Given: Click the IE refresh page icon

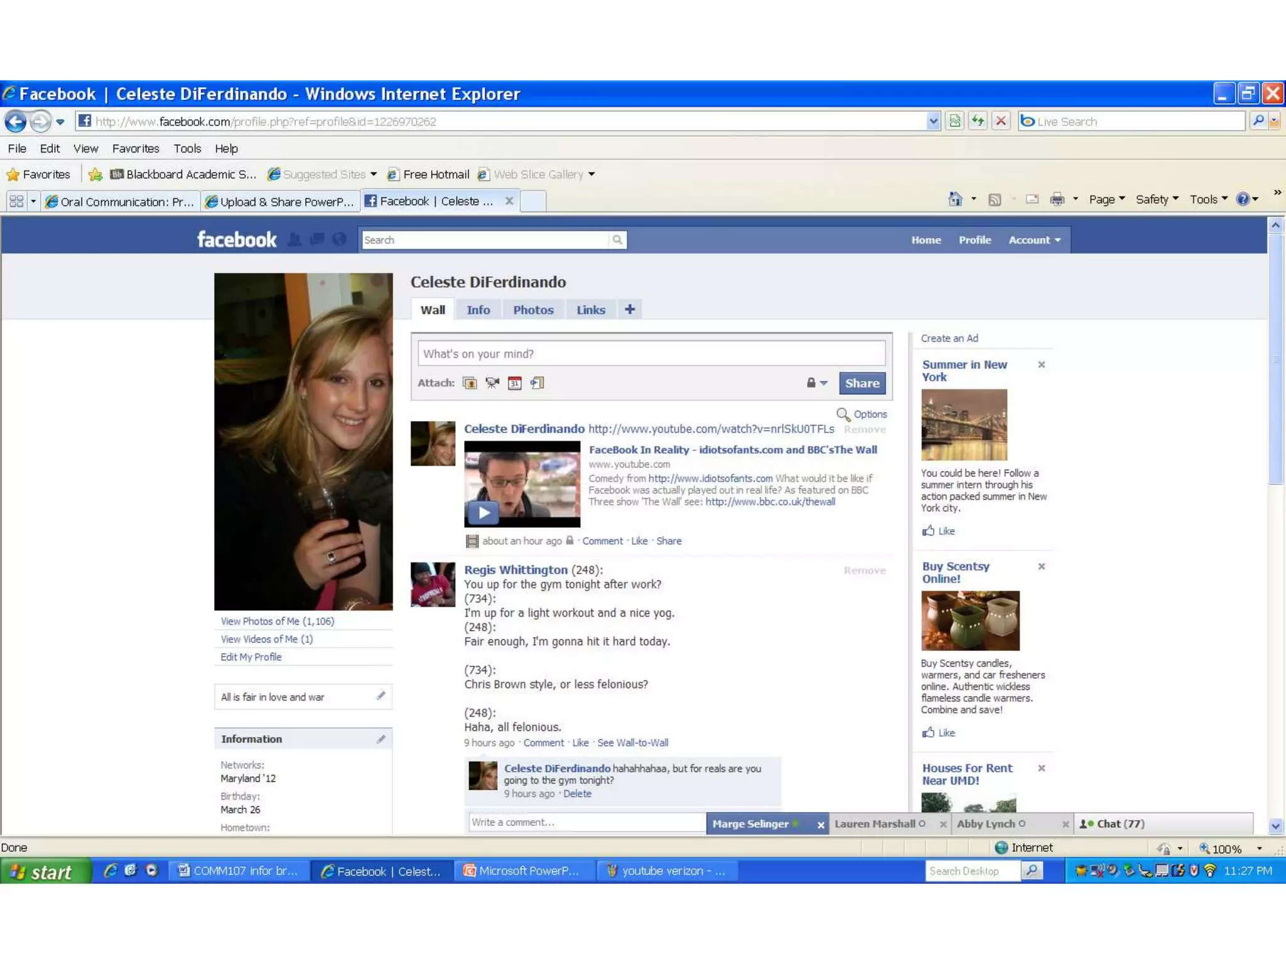Looking at the screenshot, I should [x=978, y=121].
